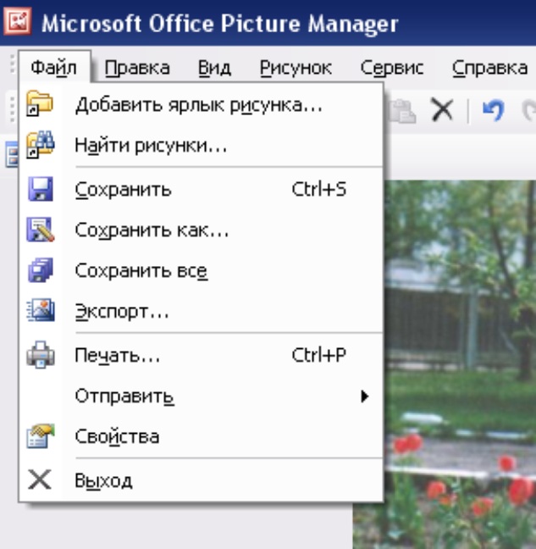Click the stacked disks icon for Сохранить все
This screenshot has width=536, height=549.
pos(41,270)
